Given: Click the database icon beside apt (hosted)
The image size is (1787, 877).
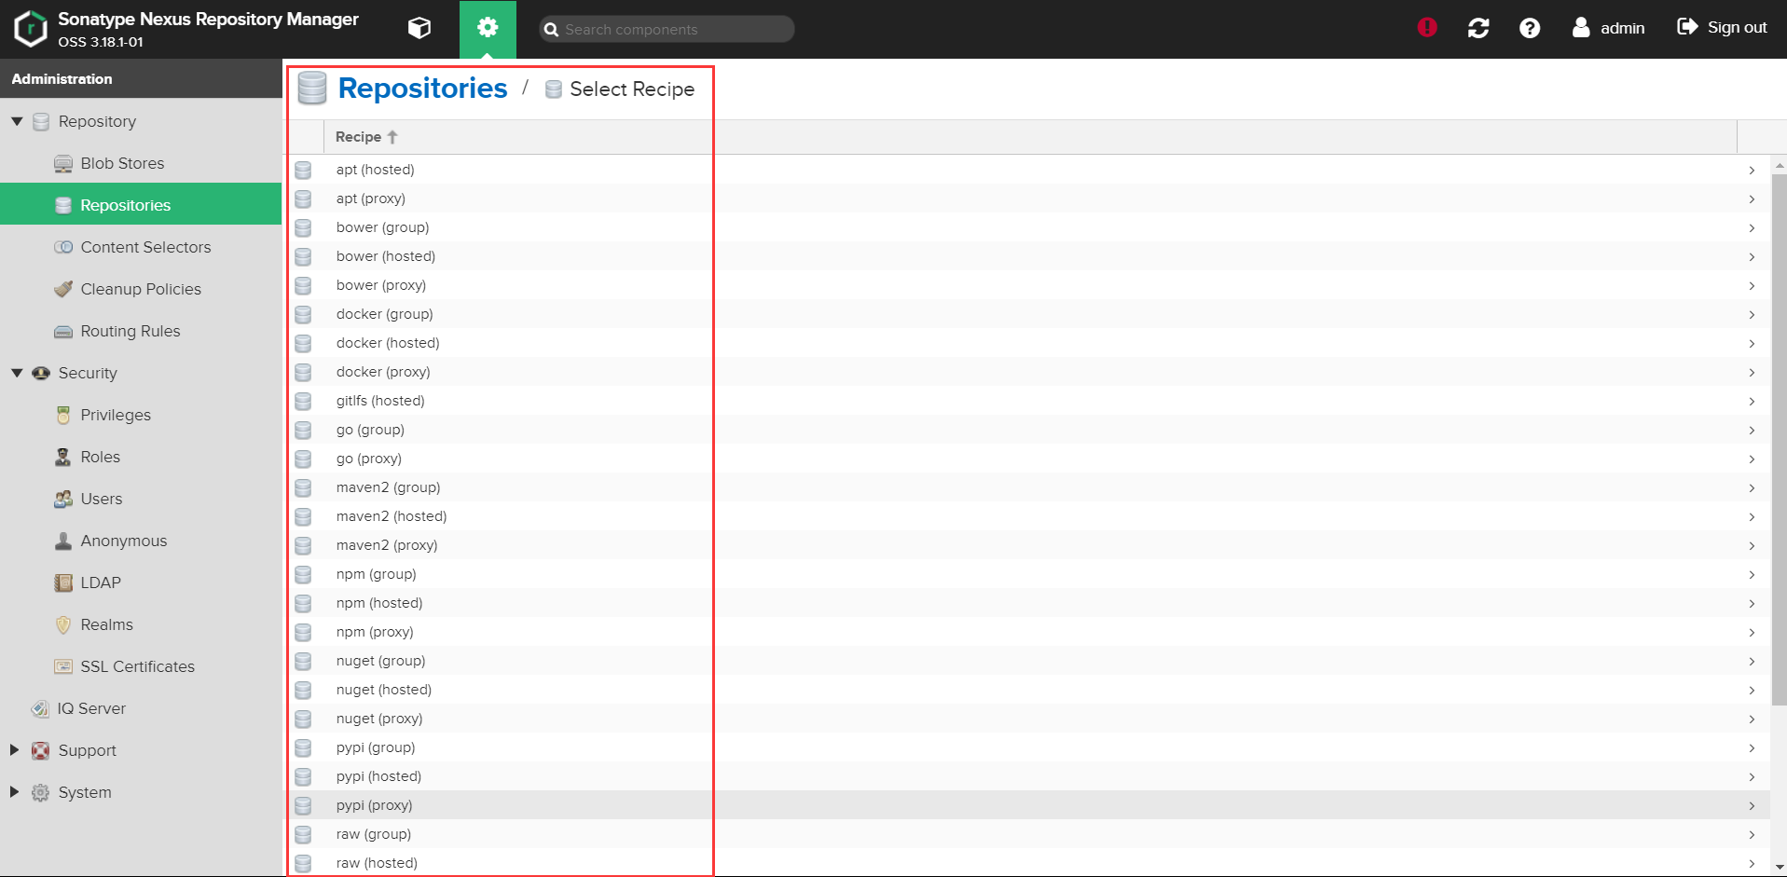Looking at the screenshot, I should point(303,170).
